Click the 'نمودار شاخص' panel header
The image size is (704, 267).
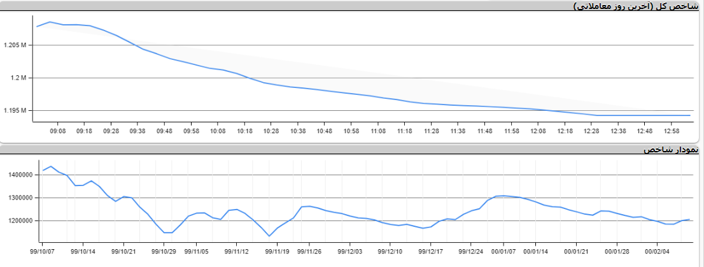click(x=671, y=150)
